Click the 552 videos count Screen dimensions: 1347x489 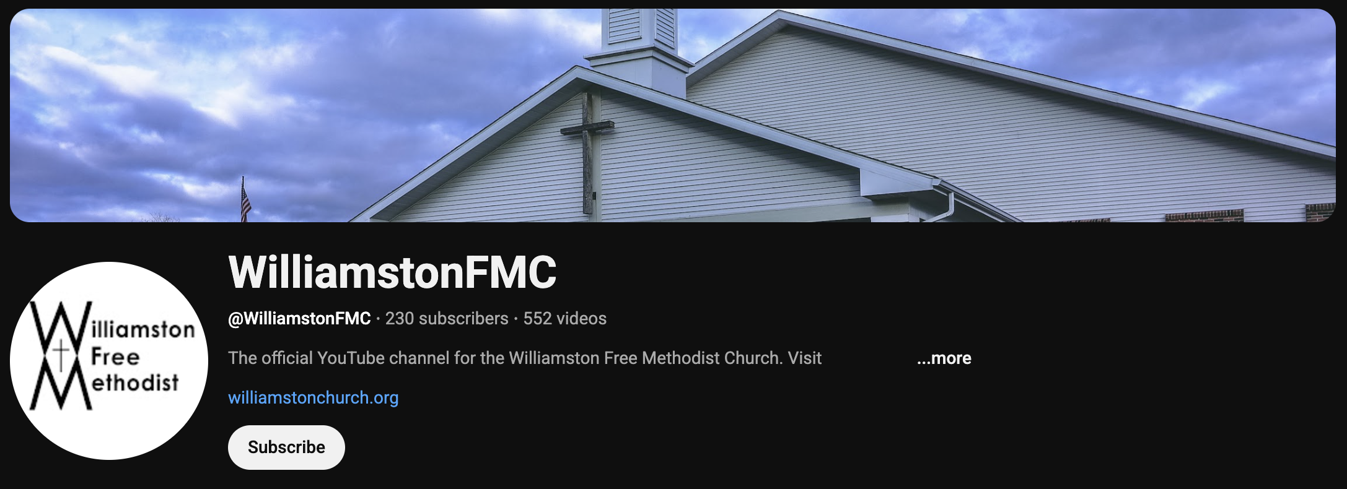pos(564,318)
